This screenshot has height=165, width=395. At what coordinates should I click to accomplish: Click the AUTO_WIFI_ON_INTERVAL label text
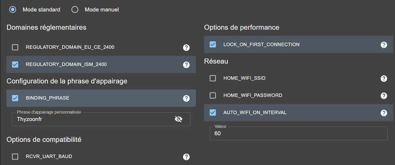click(x=255, y=112)
